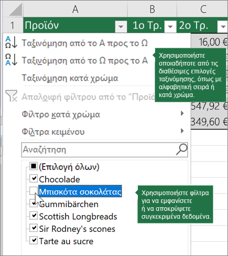
Task: Expand the Φίλτρο κατά χρώμα submenu arrow
Action: coord(182,113)
